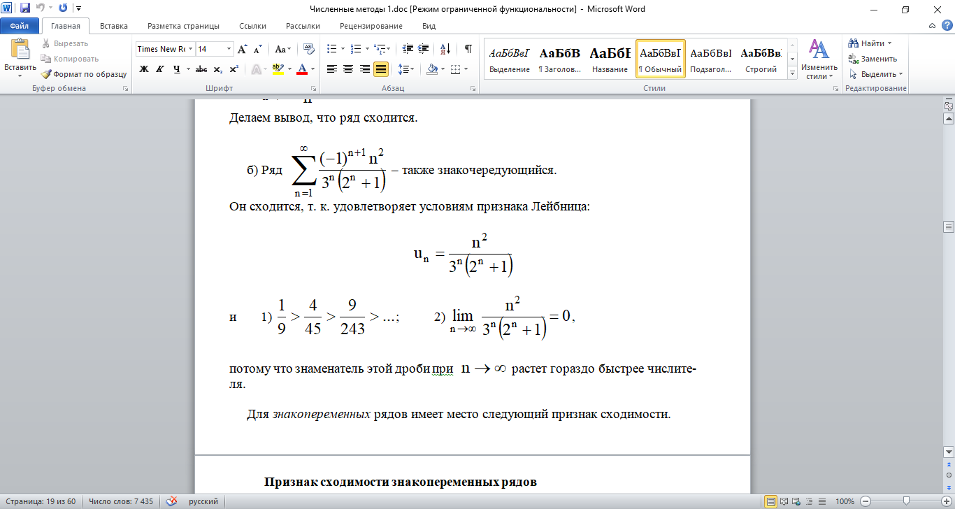Center align the text
Viewport: 955px width, 509px height.
[x=348, y=69]
